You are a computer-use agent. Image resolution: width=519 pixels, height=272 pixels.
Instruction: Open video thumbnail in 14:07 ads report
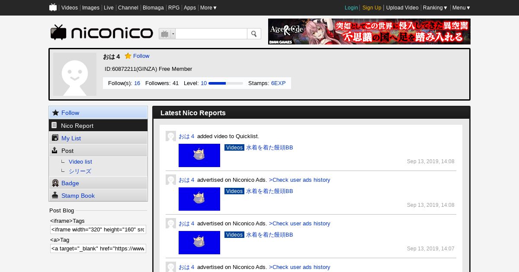(199, 243)
